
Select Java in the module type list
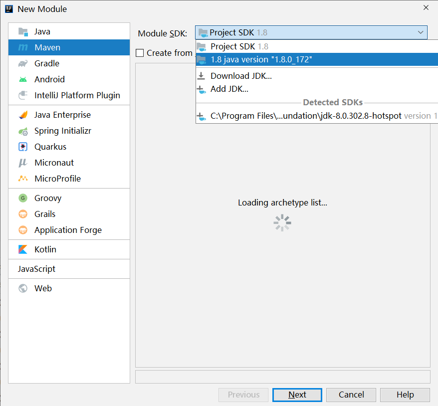69,31
